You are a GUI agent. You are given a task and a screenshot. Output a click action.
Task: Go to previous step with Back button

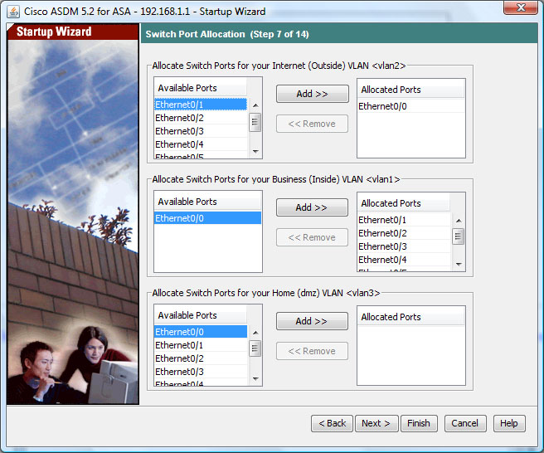coord(332,423)
